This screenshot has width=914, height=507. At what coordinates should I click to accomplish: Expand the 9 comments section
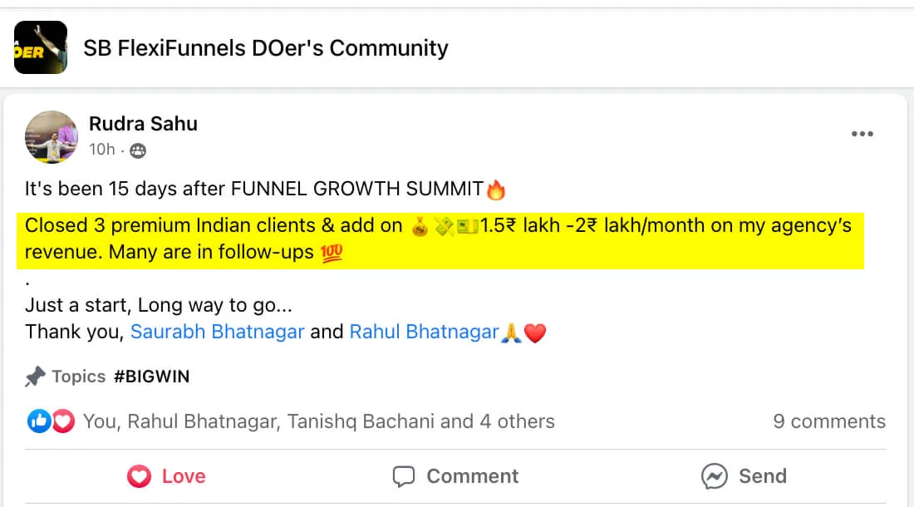coord(828,421)
